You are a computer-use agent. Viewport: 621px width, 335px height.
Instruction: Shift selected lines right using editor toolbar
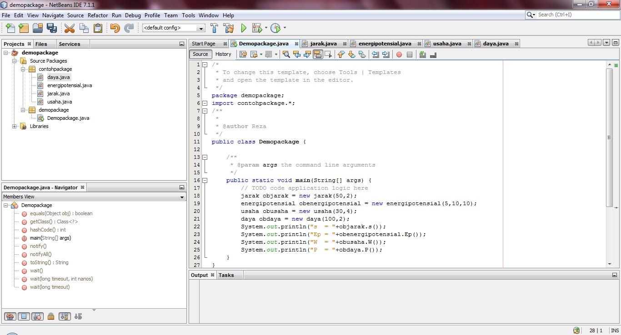pyautogui.click(x=386, y=54)
